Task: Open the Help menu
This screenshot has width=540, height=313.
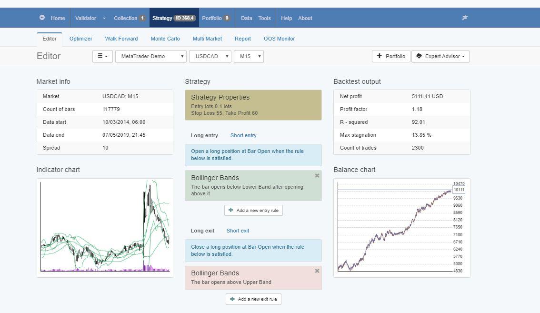Action: [x=287, y=18]
